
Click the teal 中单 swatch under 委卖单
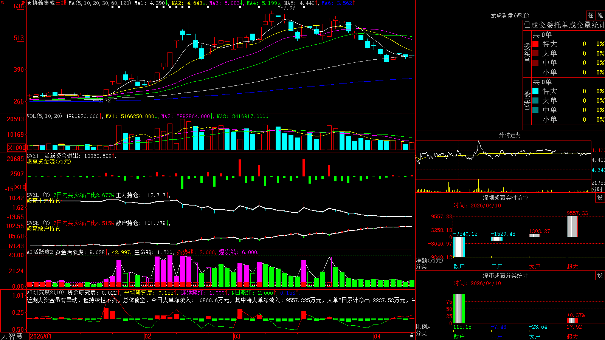pos(535,110)
